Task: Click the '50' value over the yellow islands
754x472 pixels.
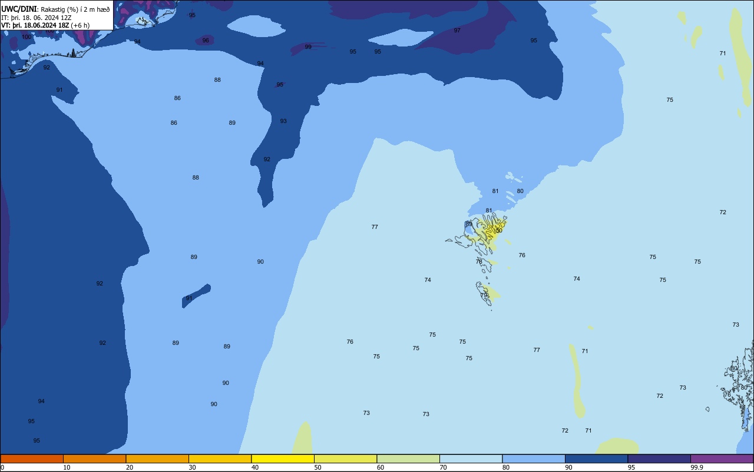Action: [x=499, y=230]
